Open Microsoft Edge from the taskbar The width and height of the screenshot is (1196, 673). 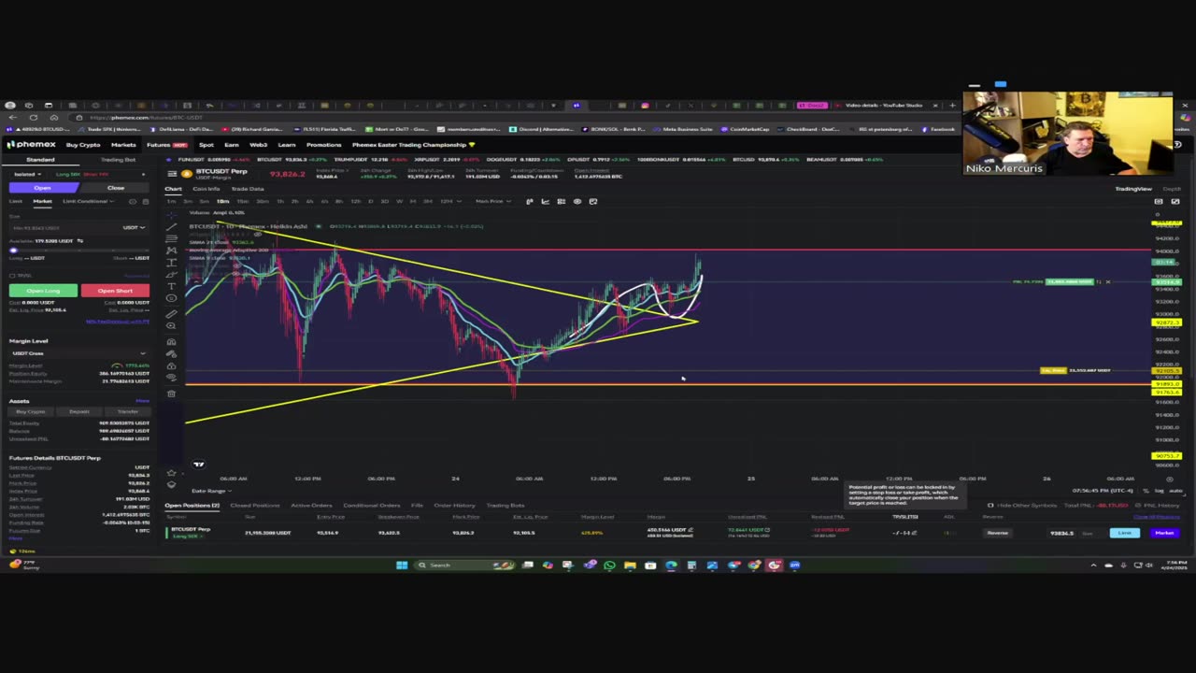[671, 565]
